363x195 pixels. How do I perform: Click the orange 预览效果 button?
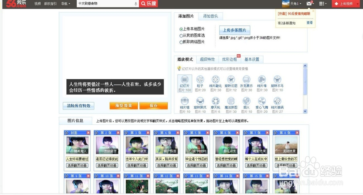(x=124, y=105)
